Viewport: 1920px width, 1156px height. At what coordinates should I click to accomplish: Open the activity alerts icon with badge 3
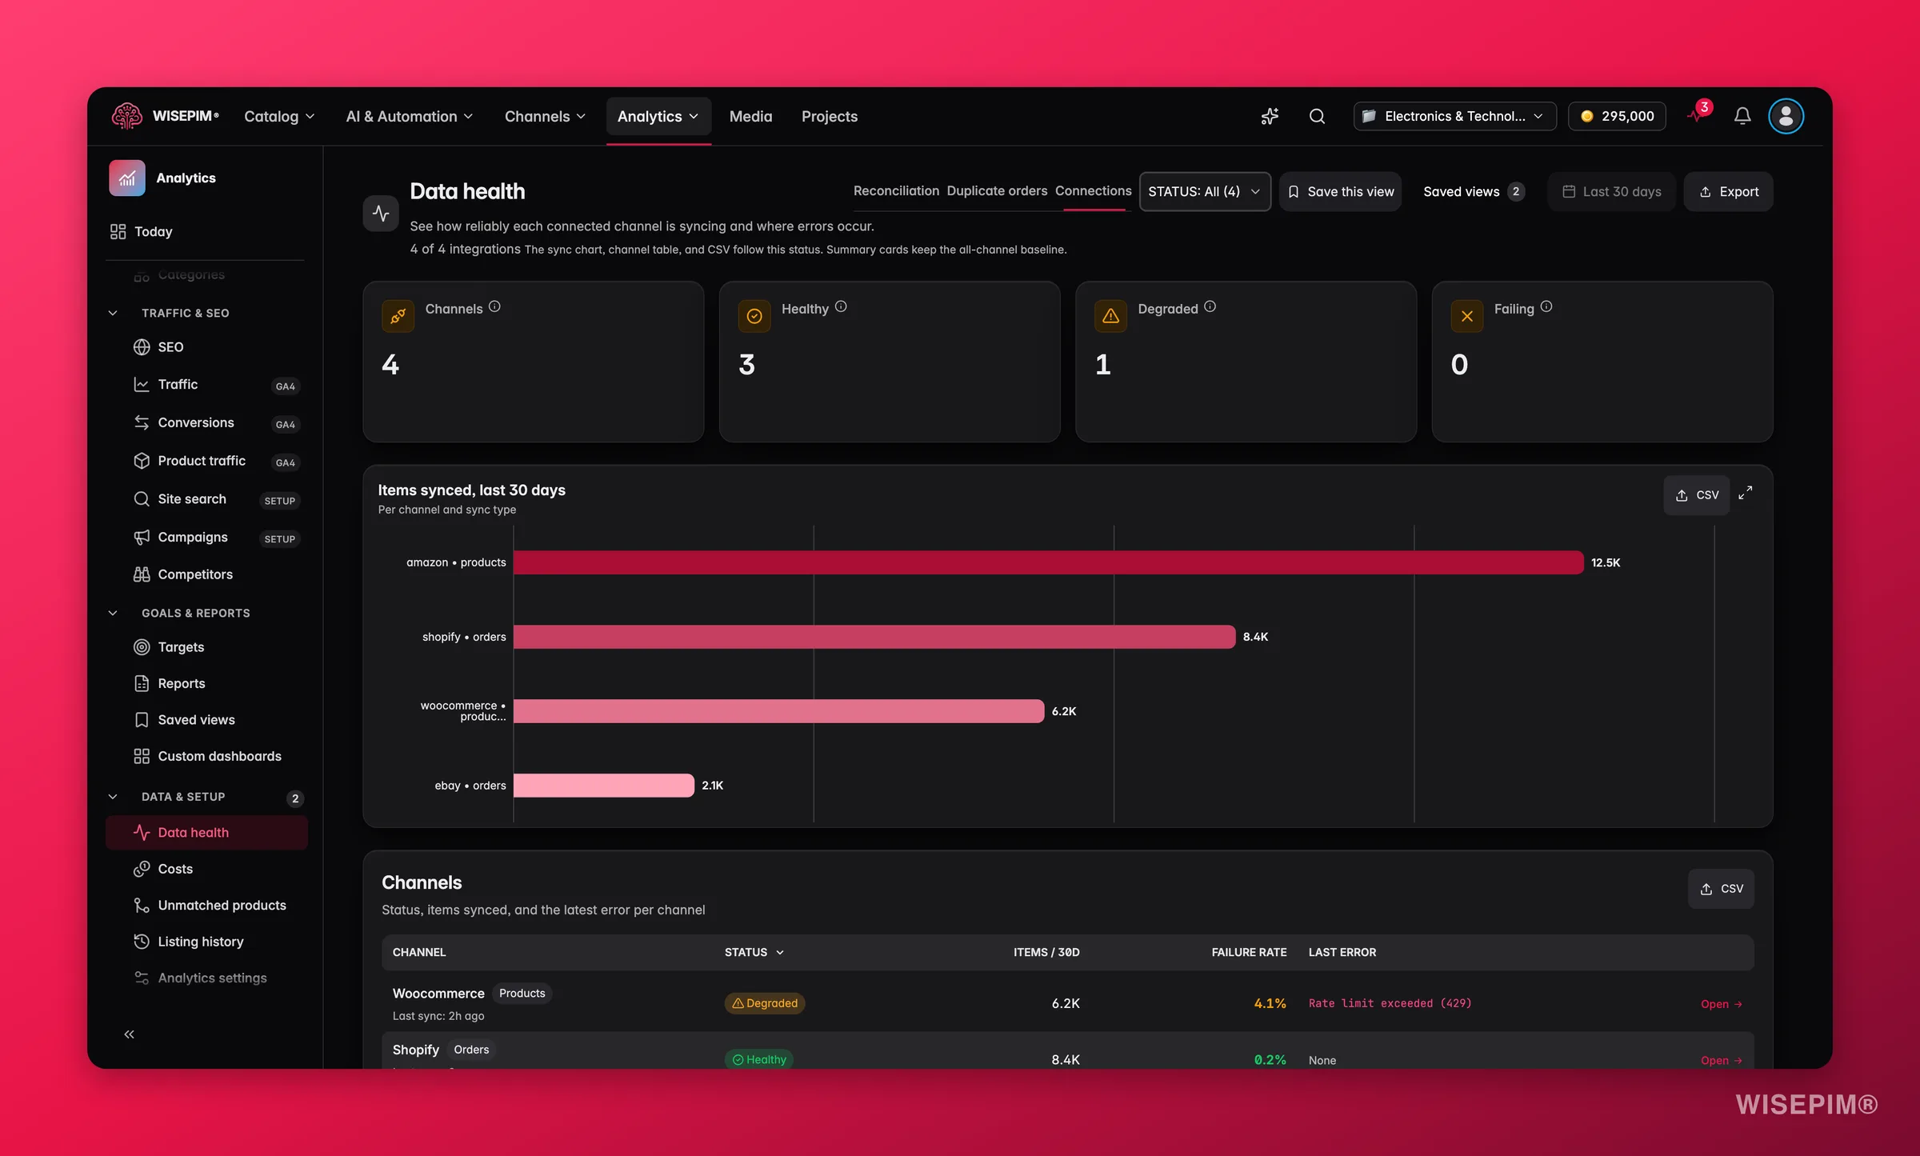point(1698,114)
